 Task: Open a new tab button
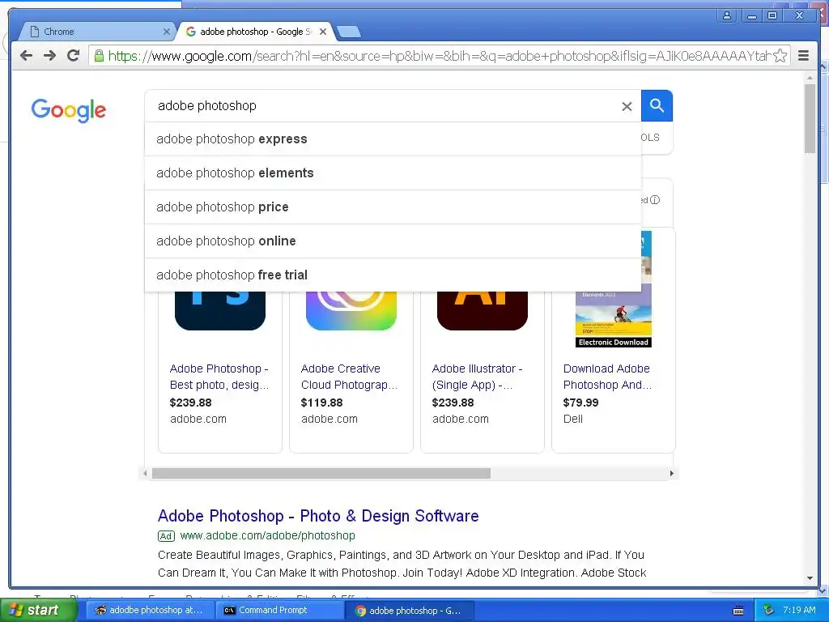coord(349,32)
